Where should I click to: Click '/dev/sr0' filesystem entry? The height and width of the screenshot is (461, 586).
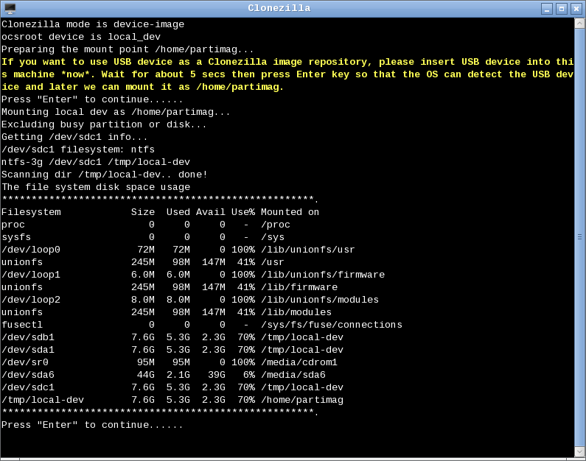(24, 362)
